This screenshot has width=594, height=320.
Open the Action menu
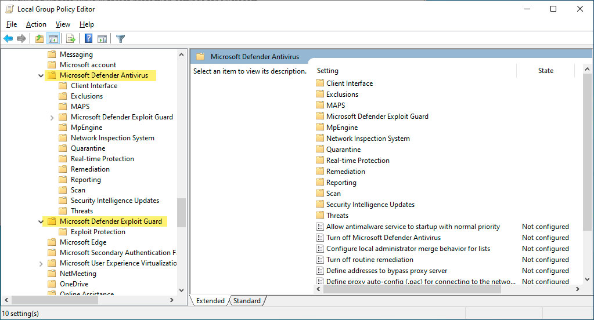coord(36,24)
